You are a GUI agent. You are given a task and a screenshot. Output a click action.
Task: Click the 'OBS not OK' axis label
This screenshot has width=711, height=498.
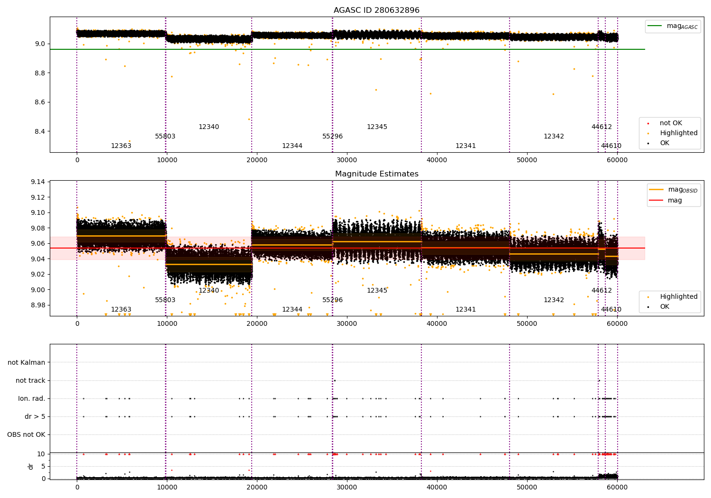(26, 434)
